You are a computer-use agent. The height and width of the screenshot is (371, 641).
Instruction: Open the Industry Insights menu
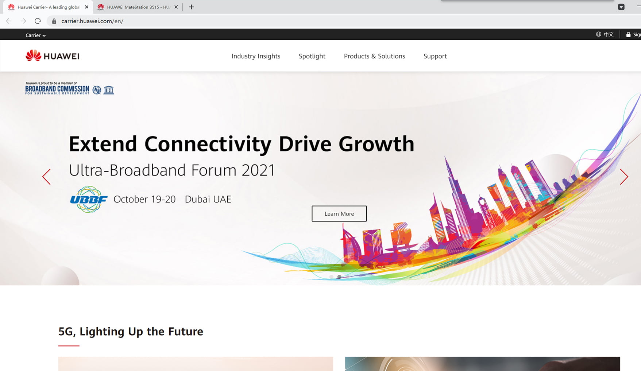point(256,56)
